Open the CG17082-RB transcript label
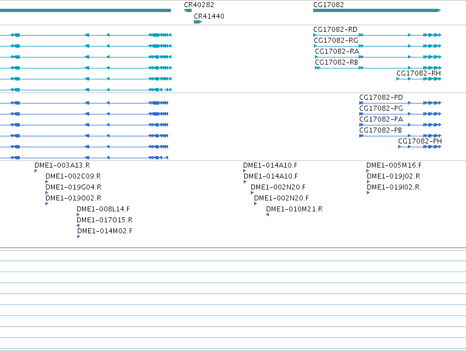Image resolution: width=466 pixels, height=351 pixels. point(336,62)
